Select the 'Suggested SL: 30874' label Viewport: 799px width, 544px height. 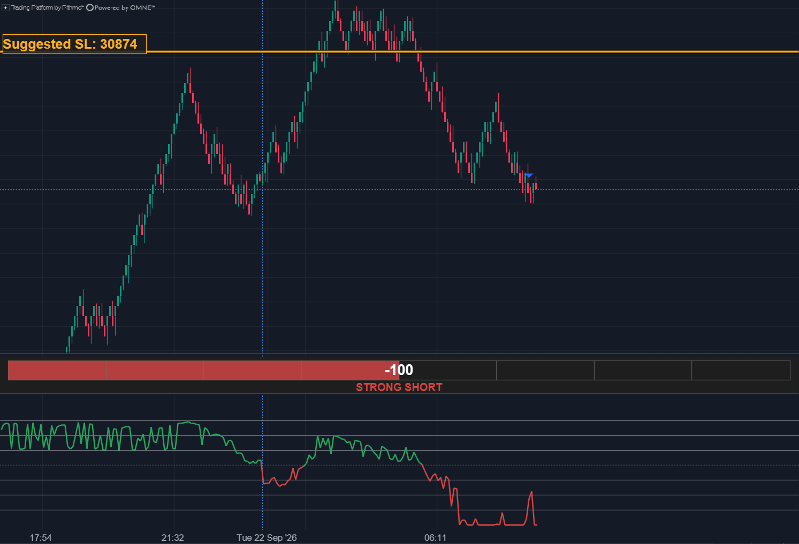click(74, 44)
